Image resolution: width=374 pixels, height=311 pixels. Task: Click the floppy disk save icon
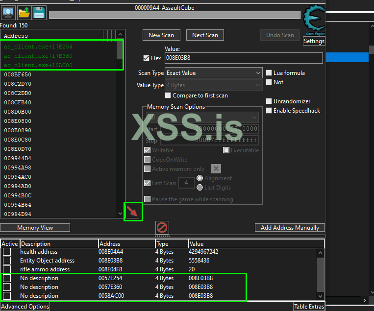tap(39, 13)
